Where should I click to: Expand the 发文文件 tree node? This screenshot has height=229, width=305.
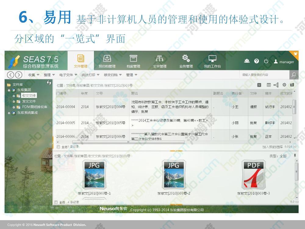tap(14, 102)
